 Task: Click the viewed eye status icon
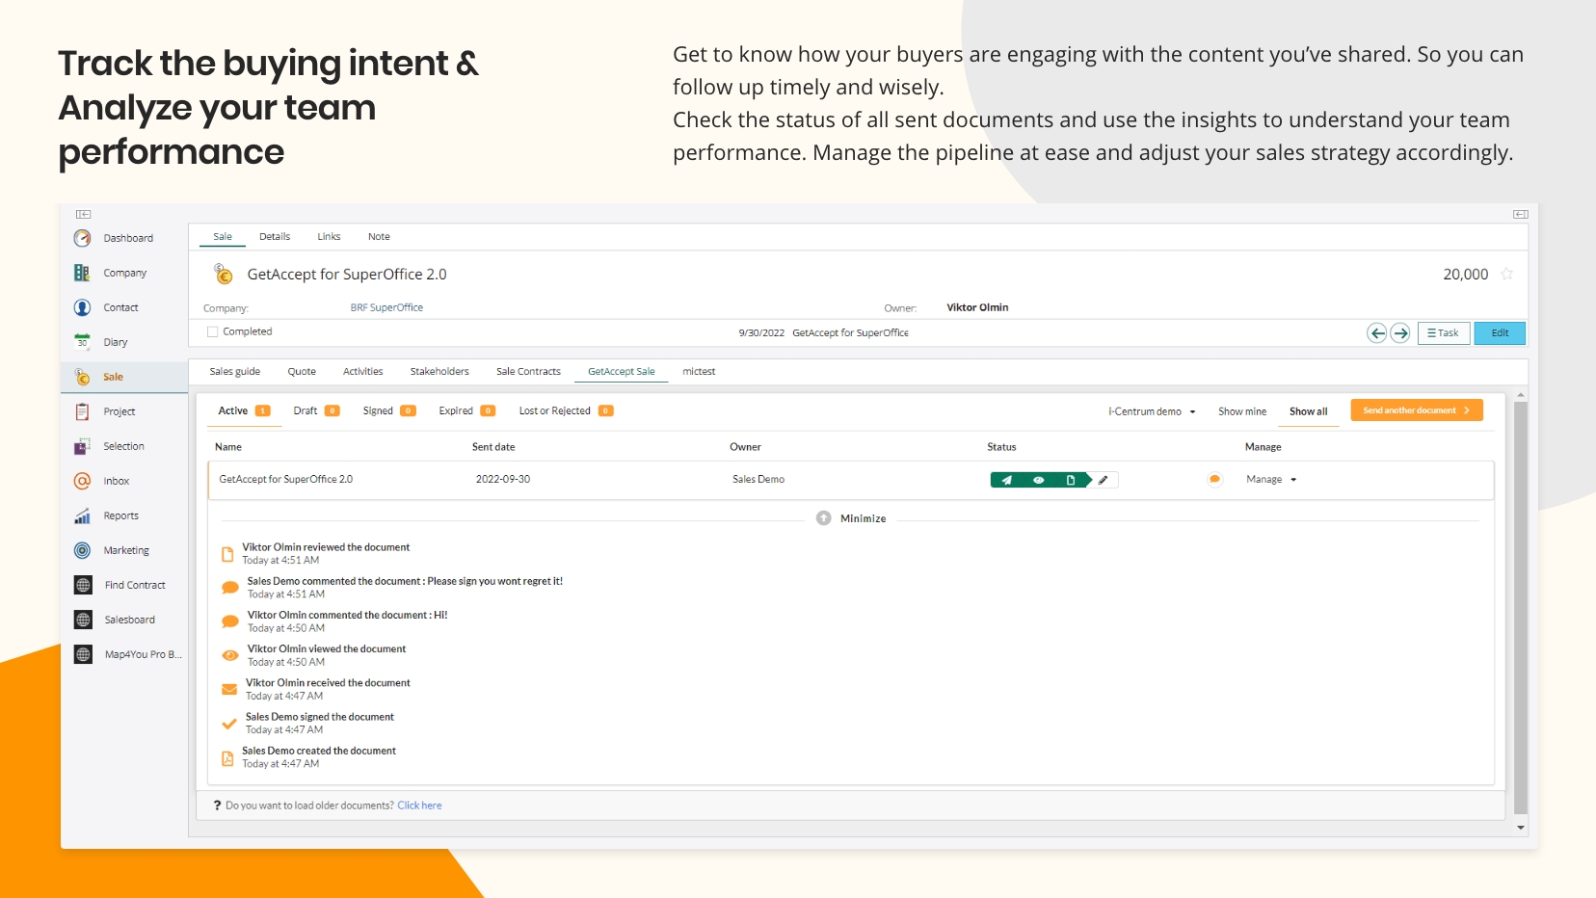(x=1038, y=480)
